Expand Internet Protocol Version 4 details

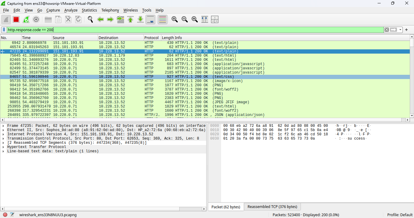[3, 134]
